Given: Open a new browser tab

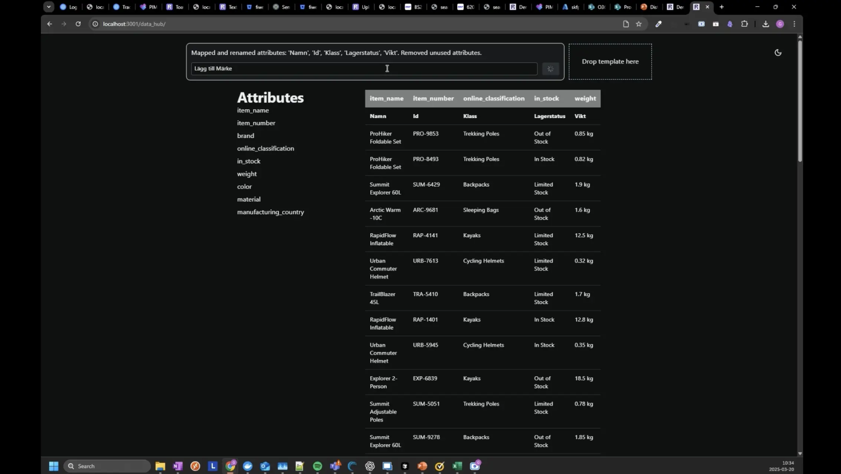Looking at the screenshot, I should [721, 7].
